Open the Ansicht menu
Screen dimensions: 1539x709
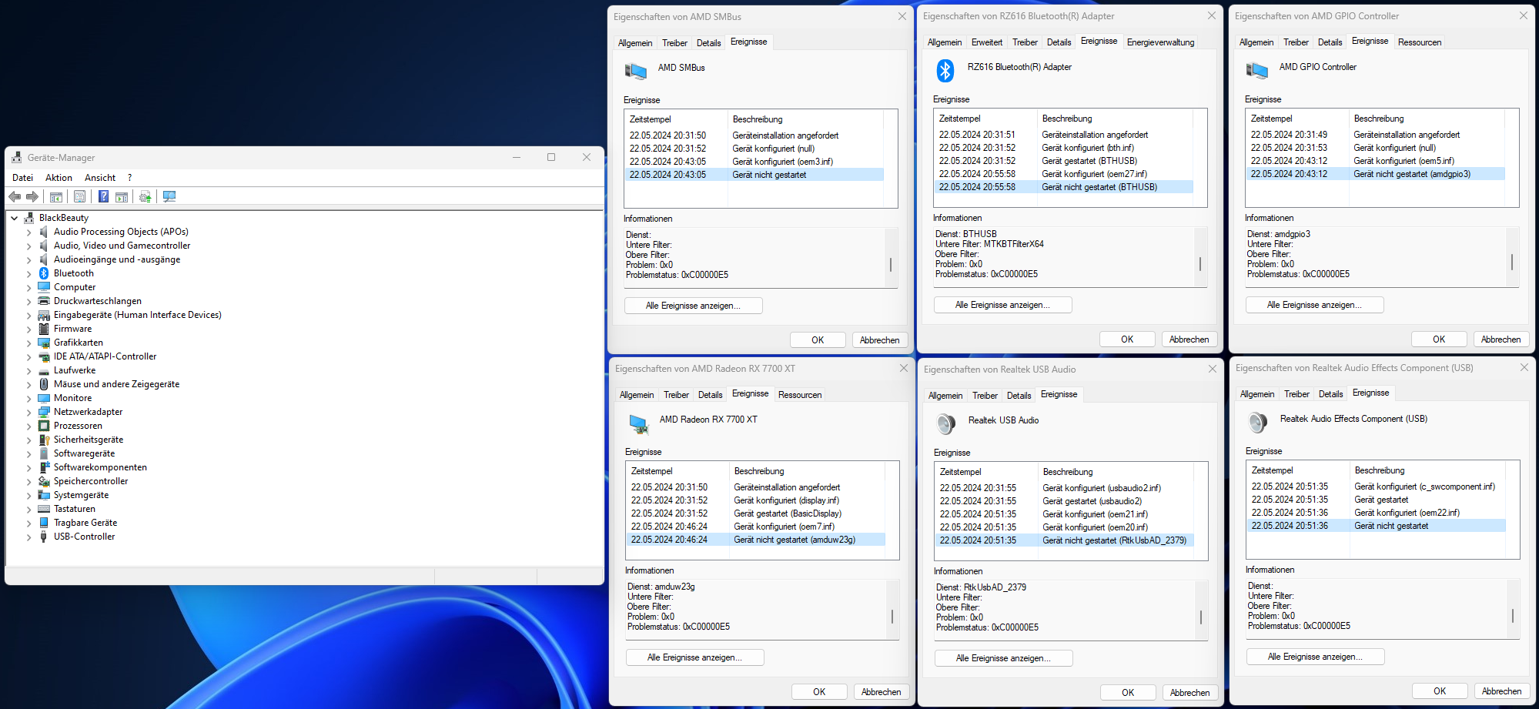(x=100, y=178)
